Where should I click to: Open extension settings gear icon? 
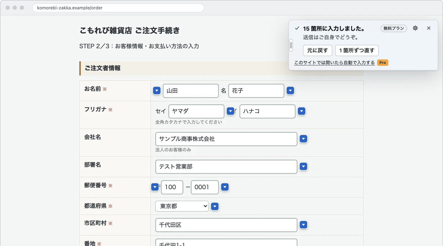point(415,28)
